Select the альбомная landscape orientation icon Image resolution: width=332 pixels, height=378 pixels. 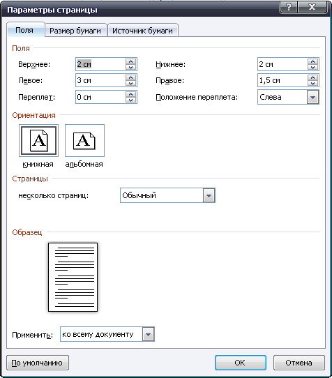coord(84,141)
